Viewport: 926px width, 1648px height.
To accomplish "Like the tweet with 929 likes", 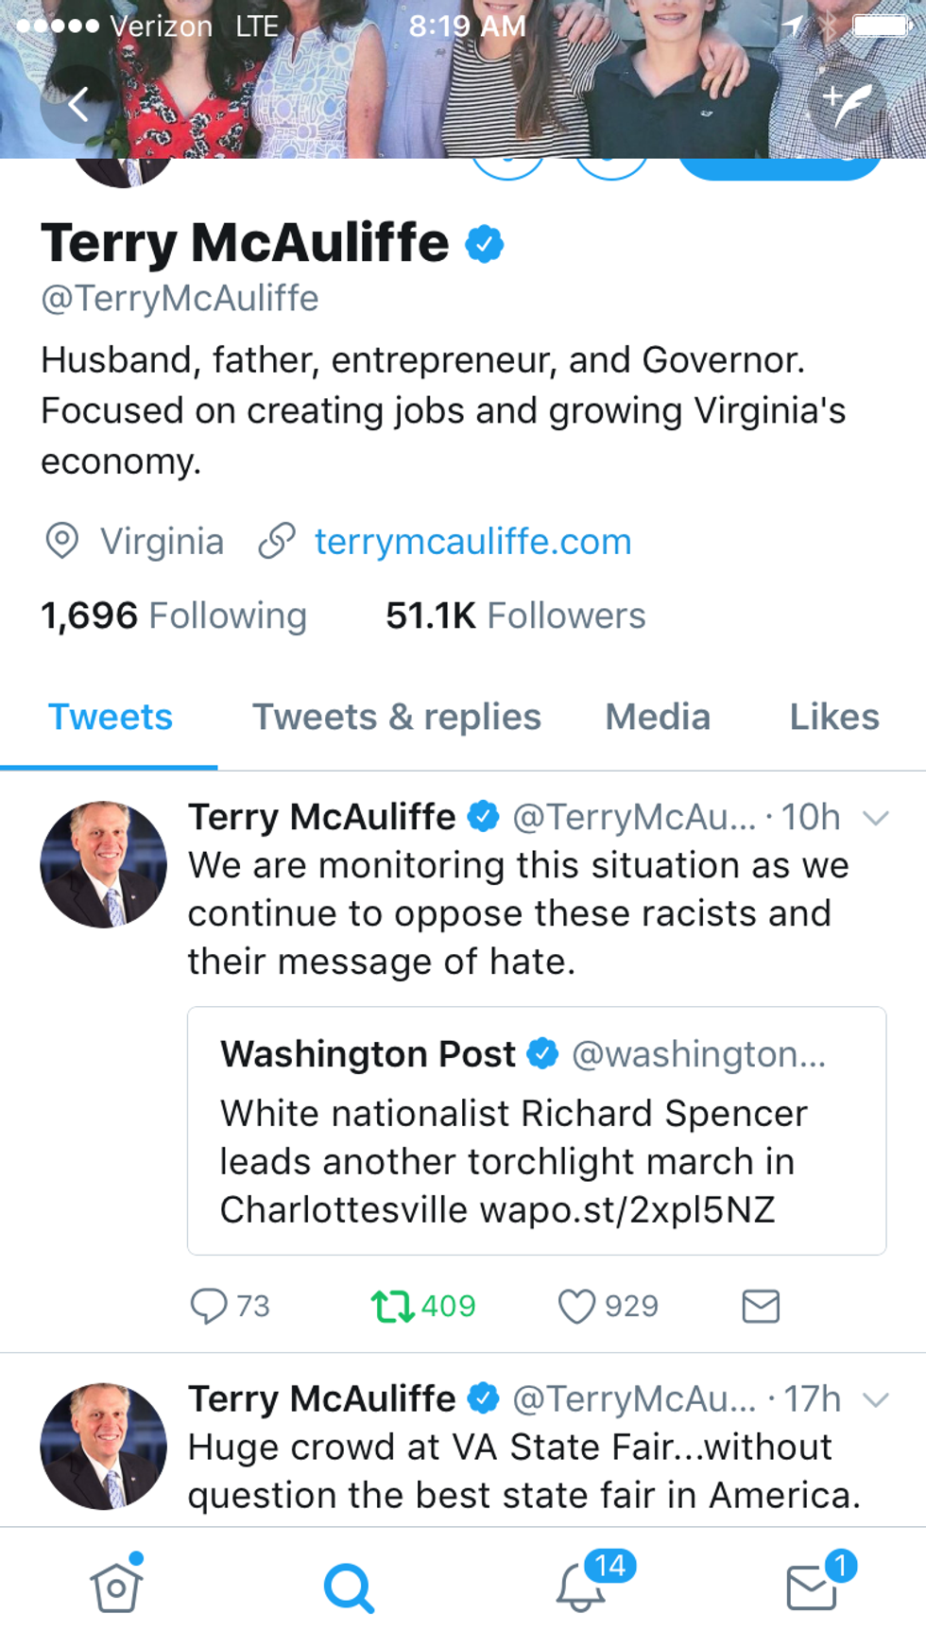I will coord(576,1306).
